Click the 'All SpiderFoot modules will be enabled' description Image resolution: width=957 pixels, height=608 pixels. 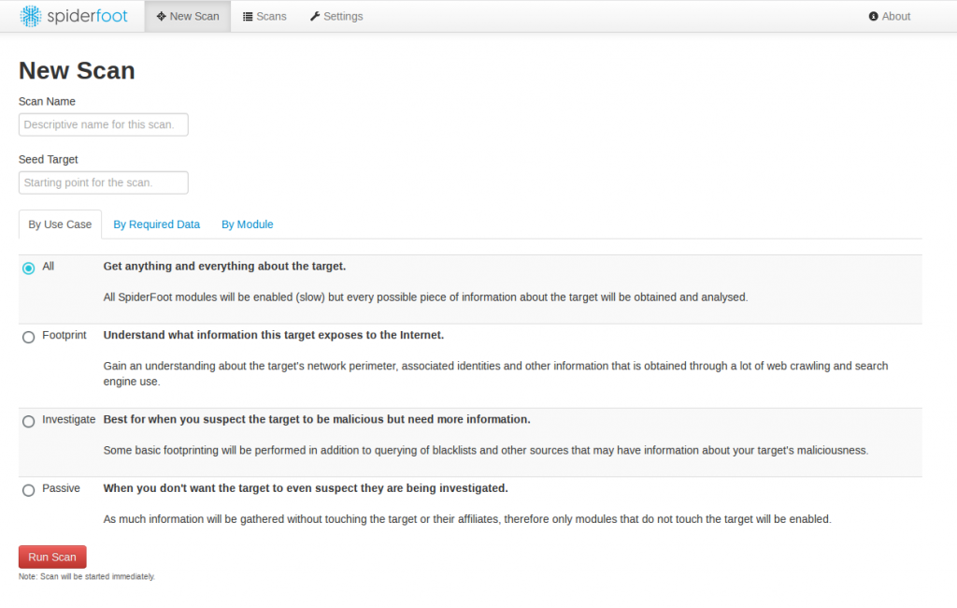point(425,297)
